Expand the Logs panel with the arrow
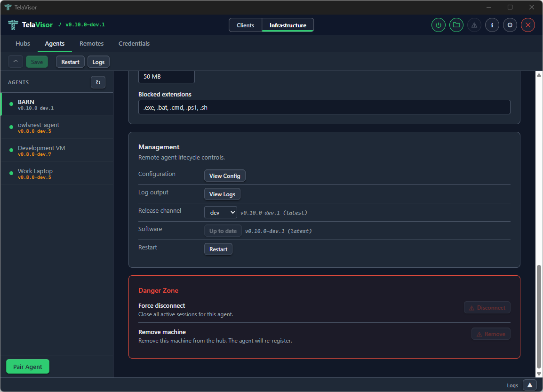 [529, 385]
